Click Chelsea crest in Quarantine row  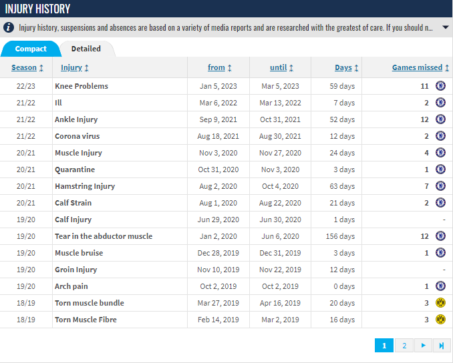pyautogui.click(x=440, y=169)
